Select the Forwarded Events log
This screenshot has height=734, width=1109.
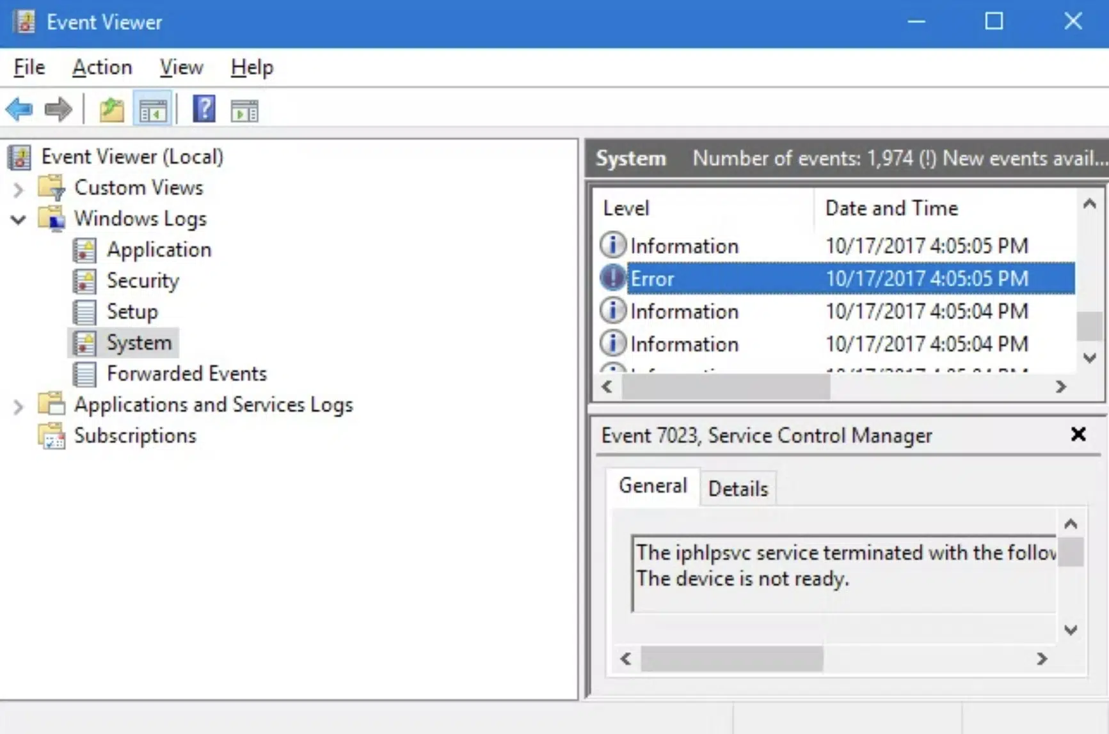pyautogui.click(x=187, y=373)
